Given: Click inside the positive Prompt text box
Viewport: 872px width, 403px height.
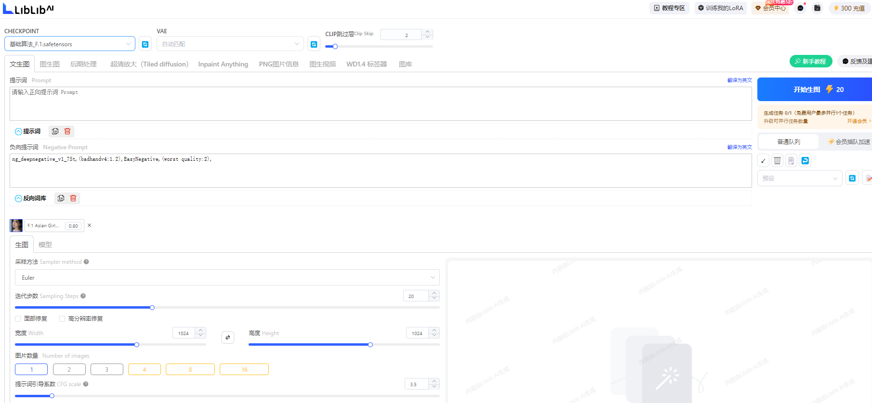Looking at the screenshot, I should pyautogui.click(x=381, y=104).
